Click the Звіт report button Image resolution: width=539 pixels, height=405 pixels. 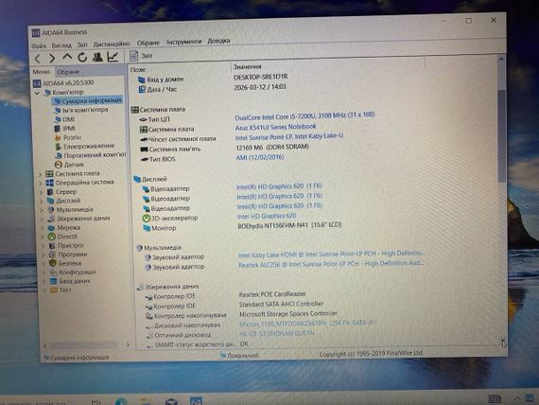click(x=141, y=56)
